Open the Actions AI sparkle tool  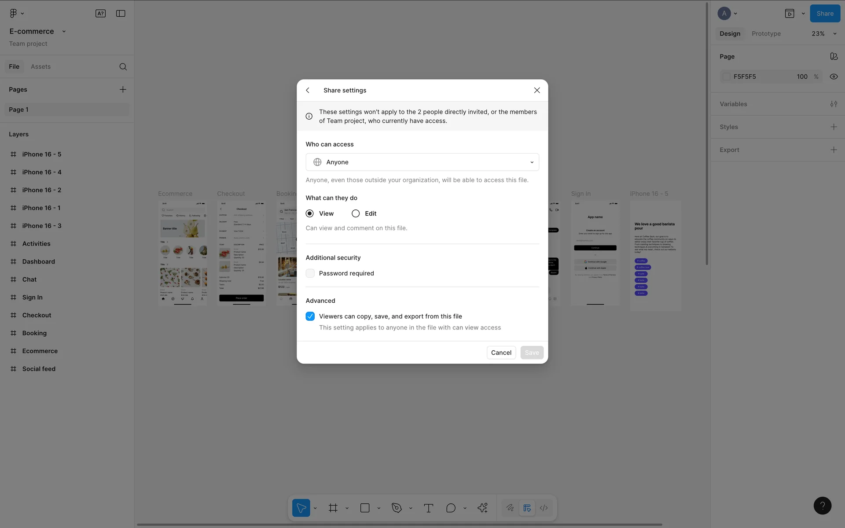(482, 508)
